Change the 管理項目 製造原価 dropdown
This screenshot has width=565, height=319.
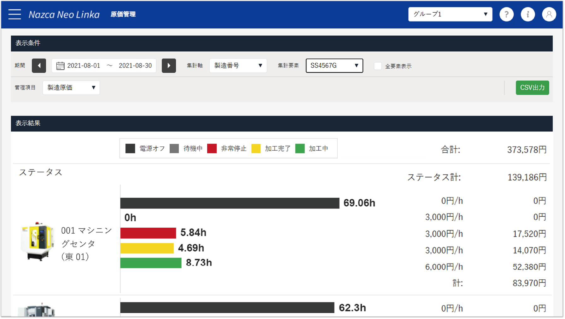pos(71,88)
